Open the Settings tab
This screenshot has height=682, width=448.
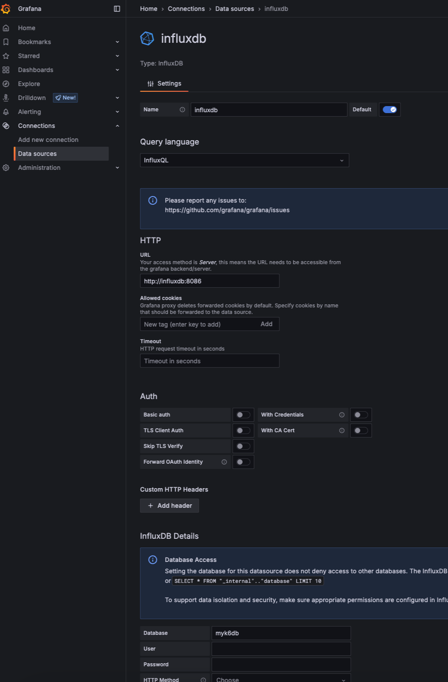[x=164, y=83]
